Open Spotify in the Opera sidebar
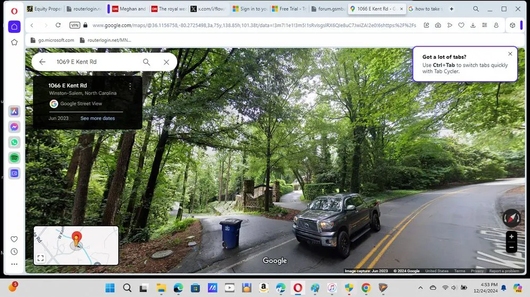Screen dimensions: 530x297 tap(14, 157)
